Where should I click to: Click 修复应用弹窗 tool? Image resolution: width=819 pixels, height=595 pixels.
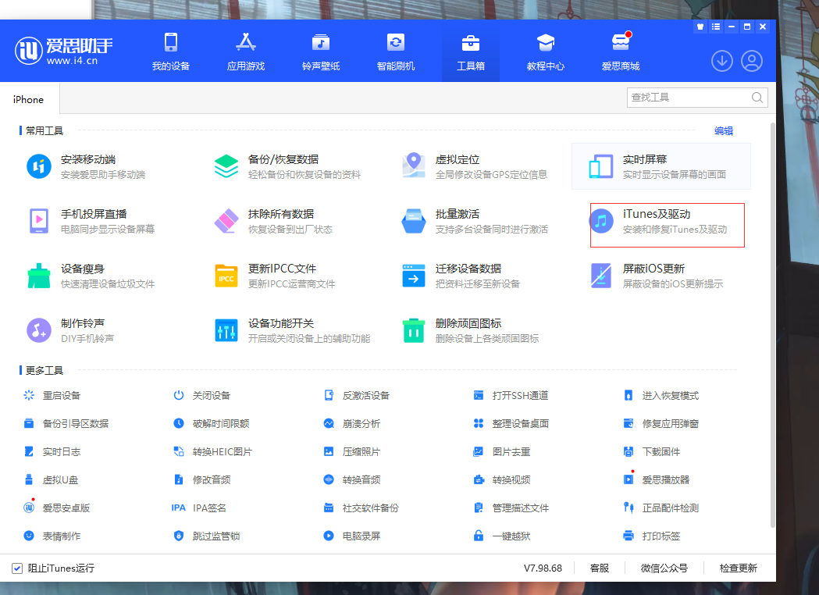tap(661, 424)
